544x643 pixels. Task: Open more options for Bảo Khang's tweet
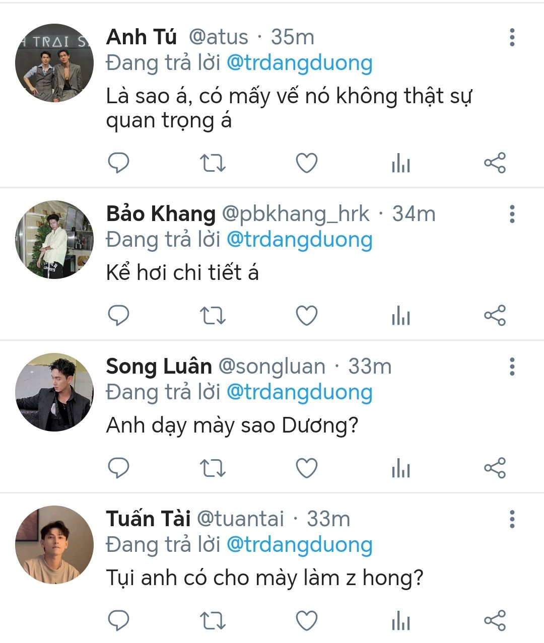512,215
